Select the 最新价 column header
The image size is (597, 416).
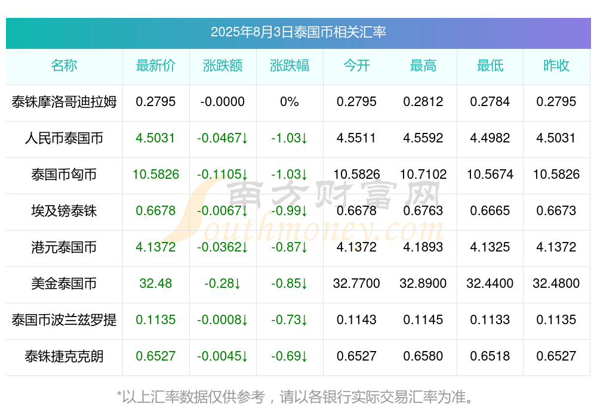[156, 66]
